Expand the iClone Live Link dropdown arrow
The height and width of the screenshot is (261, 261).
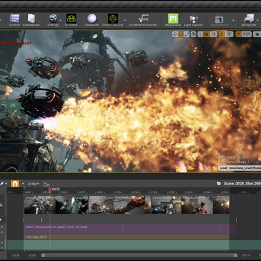tap(125, 20)
